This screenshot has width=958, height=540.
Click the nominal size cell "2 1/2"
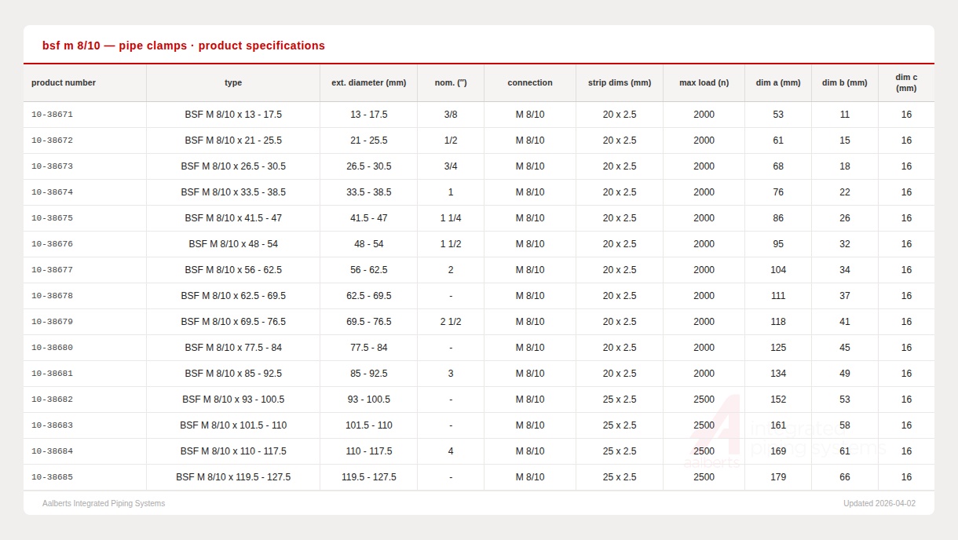click(451, 322)
